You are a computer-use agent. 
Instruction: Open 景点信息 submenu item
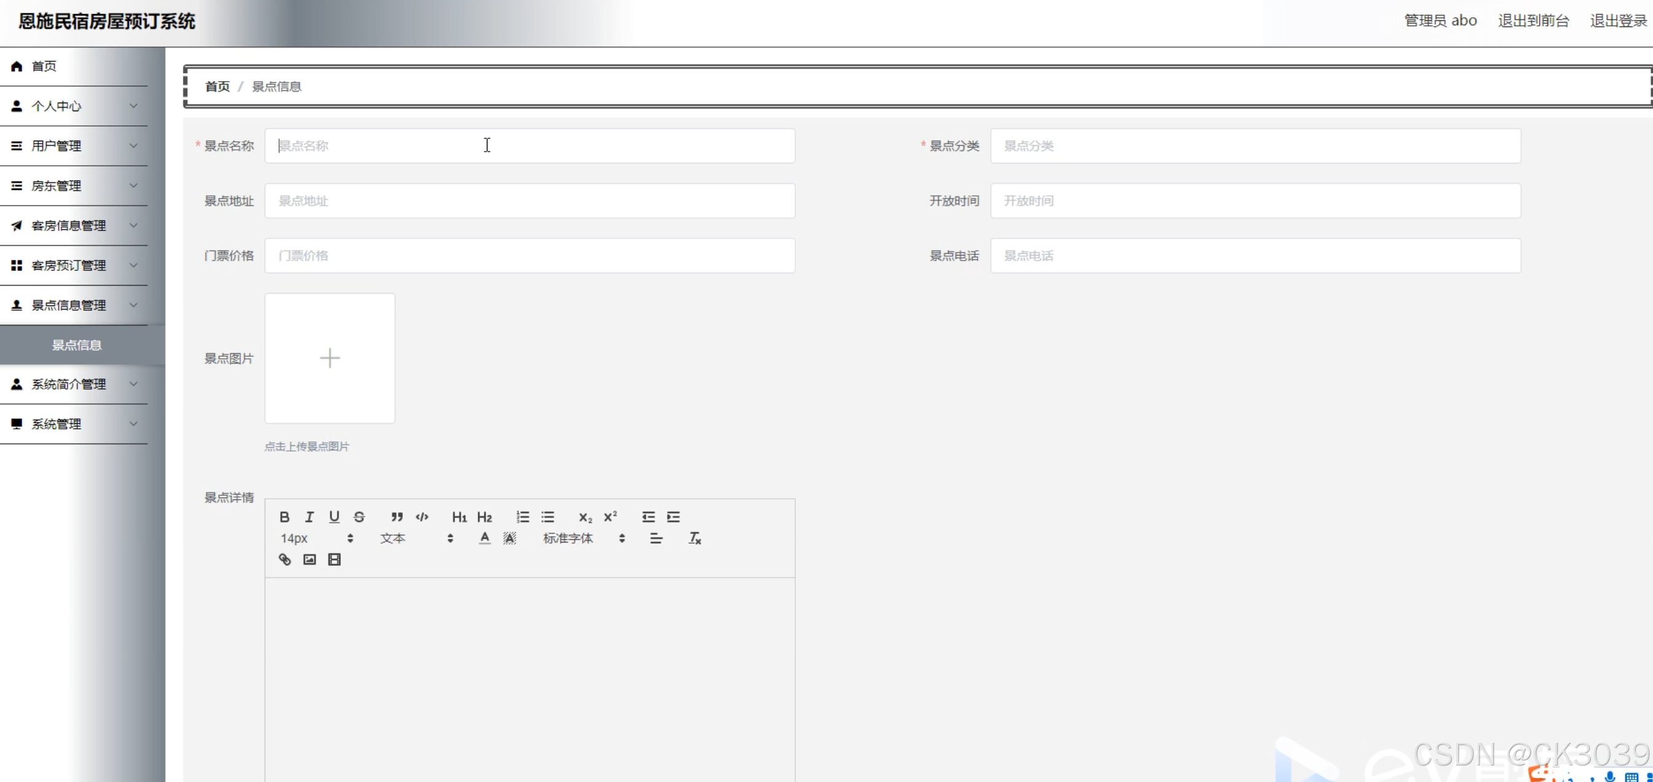76,345
